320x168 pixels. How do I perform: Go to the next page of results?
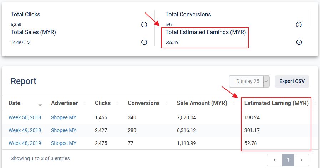pos(301,160)
